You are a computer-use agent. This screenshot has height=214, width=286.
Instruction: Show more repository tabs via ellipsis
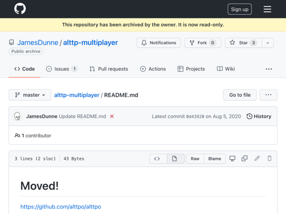tap(269, 69)
